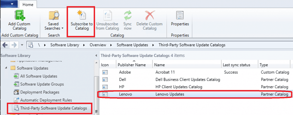Image resolution: width=293 pixels, height=115 pixels.
Task: Click Subscribe to Catalog ribbon button
Action: [82, 21]
